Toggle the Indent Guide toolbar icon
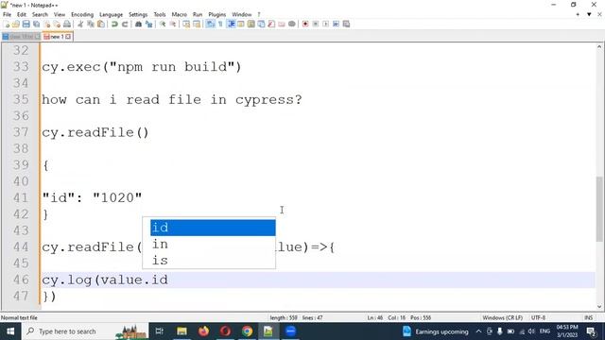The width and height of the screenshot is (605, 340). (x=231, y=24)
